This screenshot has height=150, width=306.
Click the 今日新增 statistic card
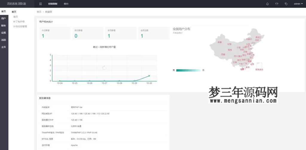point(55,33)
